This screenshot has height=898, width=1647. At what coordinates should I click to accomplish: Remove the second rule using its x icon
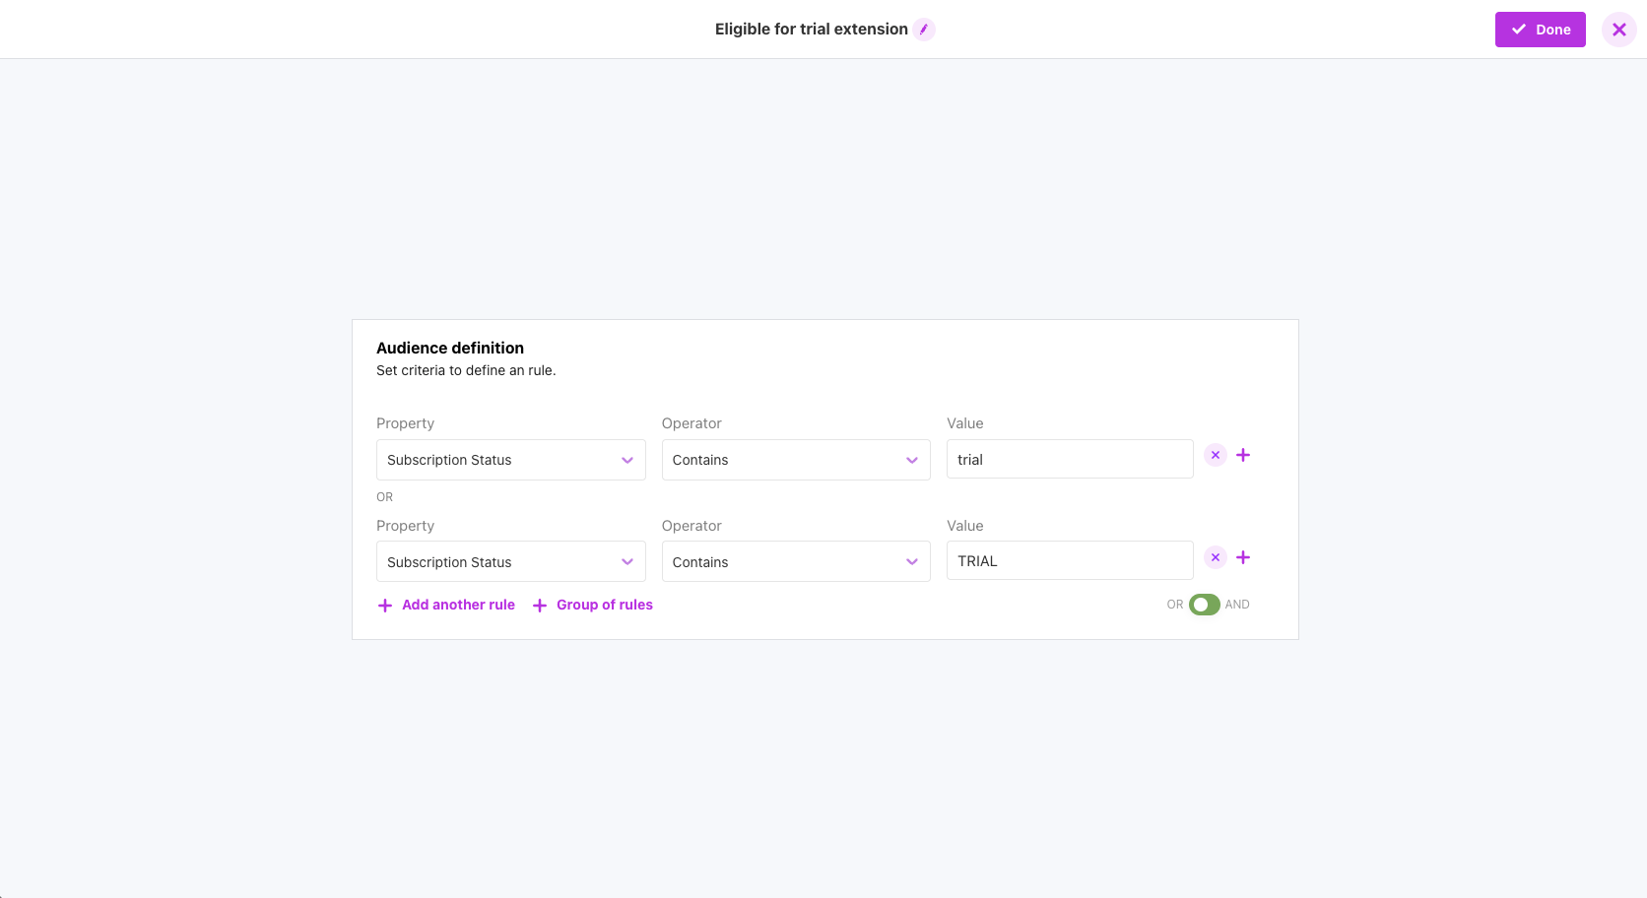1215,557
